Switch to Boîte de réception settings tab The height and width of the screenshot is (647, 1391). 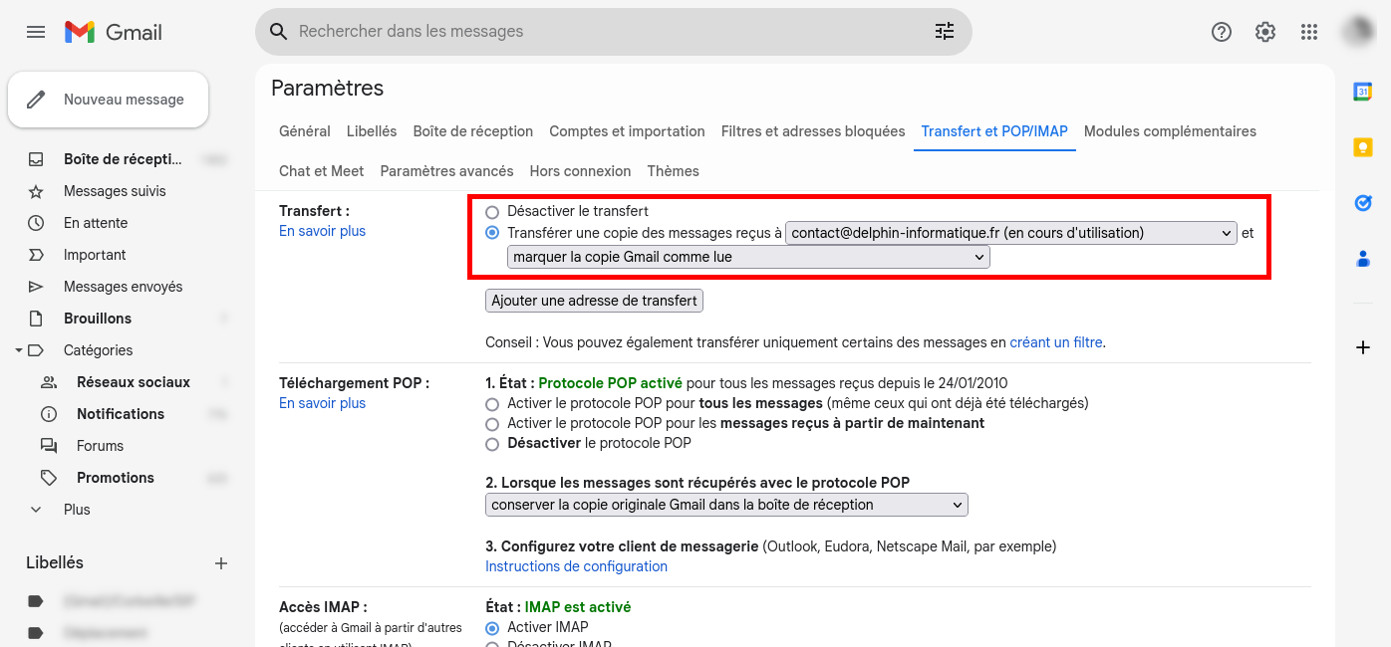(473, 131)
